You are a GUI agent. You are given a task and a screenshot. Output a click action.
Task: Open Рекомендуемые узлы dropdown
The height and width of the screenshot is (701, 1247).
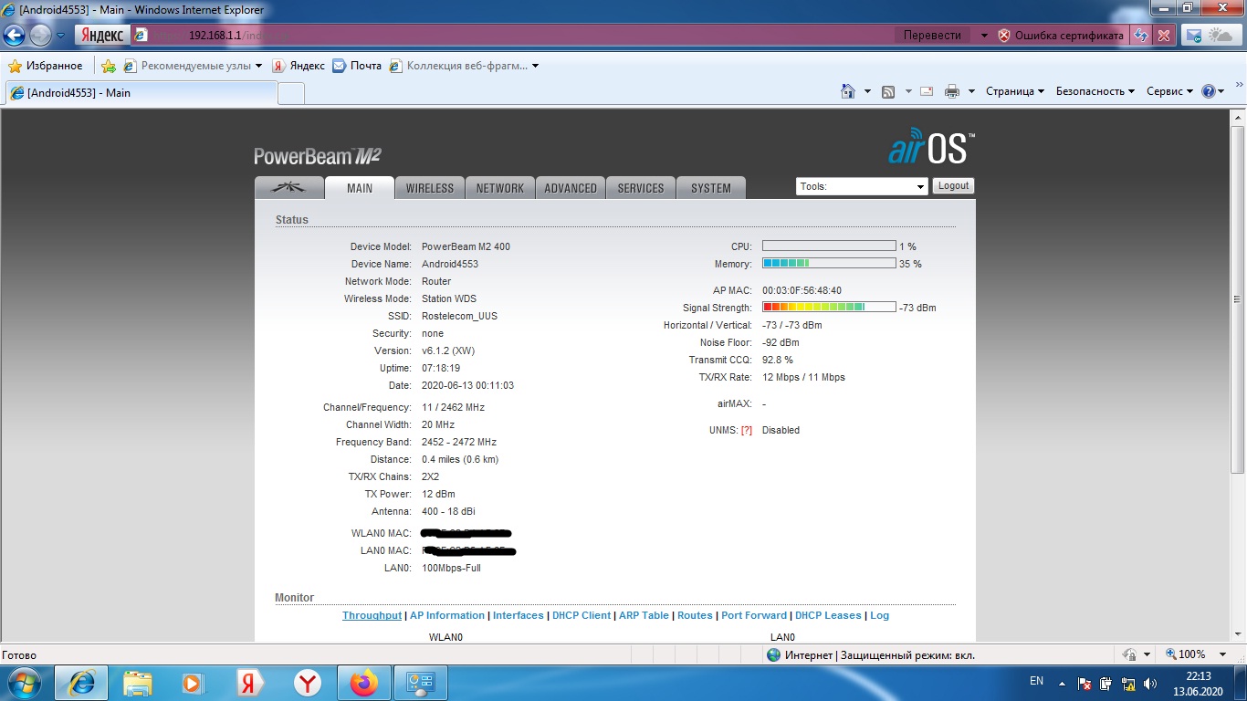[x=193, y=66]
